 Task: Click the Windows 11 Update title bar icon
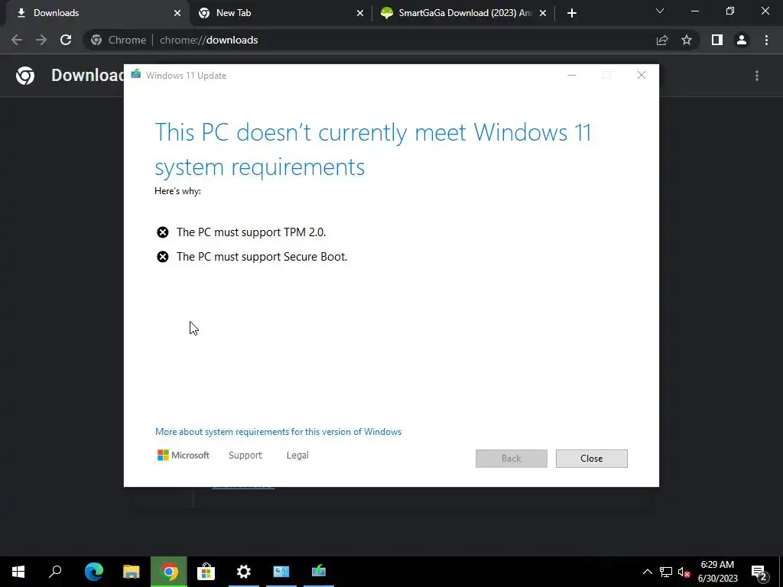coord(136,75)
